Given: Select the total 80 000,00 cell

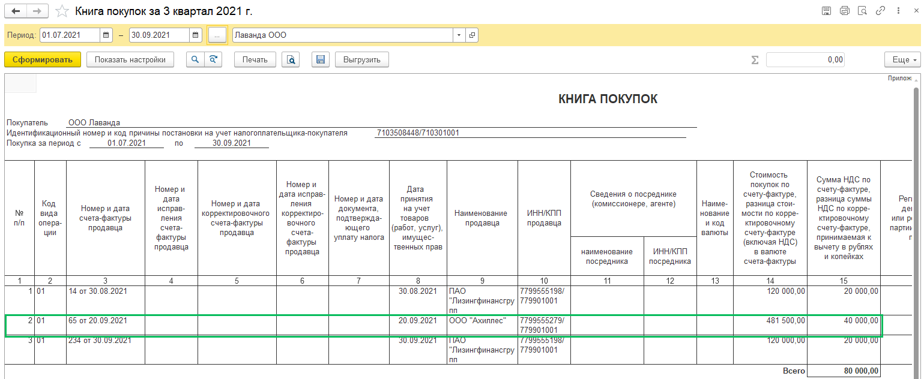Looking at the screenshot, I should point(844,371).
